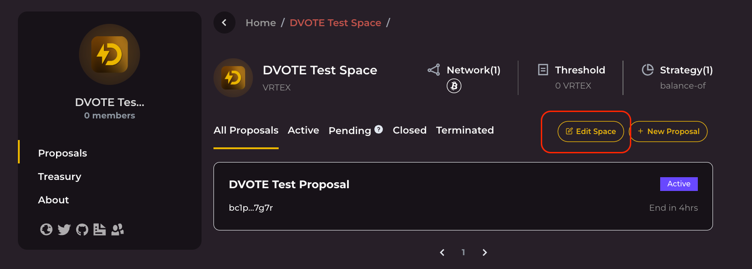Open Treasury in the sidebar

(60, 177)
